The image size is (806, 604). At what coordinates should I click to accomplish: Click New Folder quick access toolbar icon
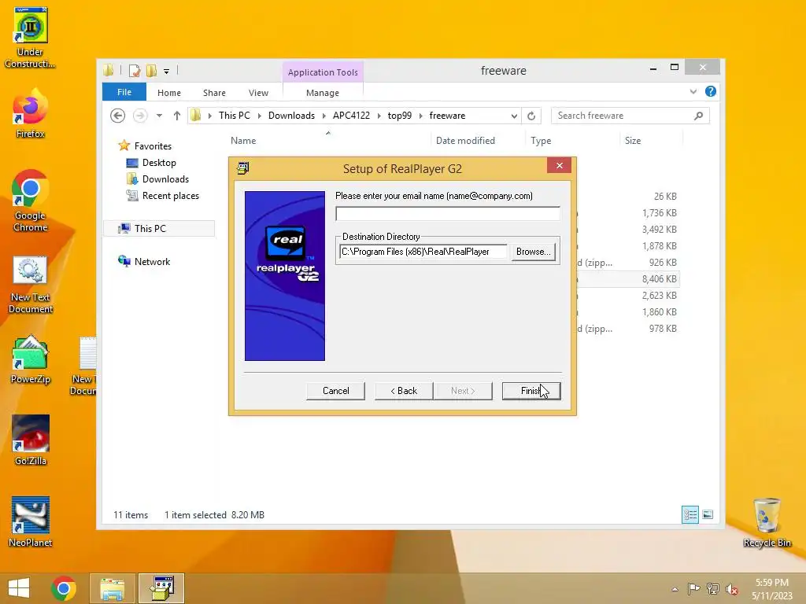coord(151,70)
